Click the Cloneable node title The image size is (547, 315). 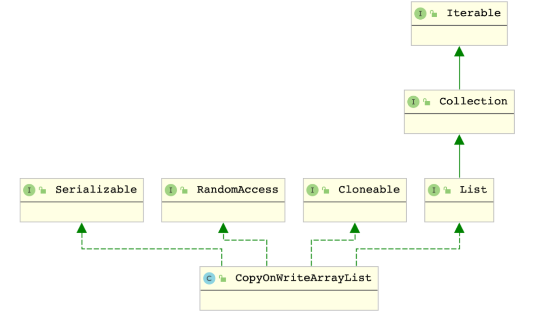coord(369,190)
